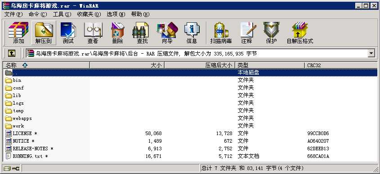Screen dimensions: 380x174
Task: Open the 查看 (View) toolbar icon
Action: (93, 33)
